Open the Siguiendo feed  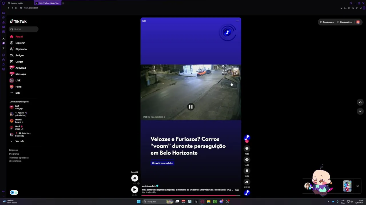[x=18, y=49]
